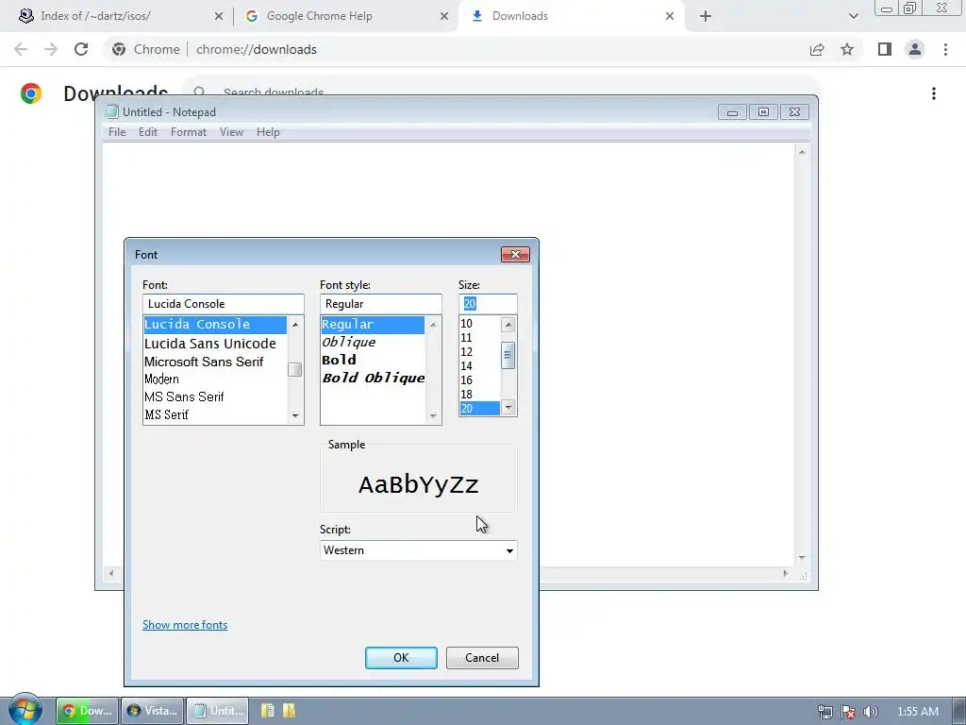
Task: Dismiss the Font dialog with Cancel
Action: coord(482,658)
